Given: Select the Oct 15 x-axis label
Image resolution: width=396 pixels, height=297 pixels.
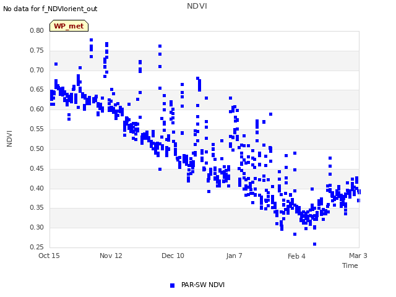Looking at the screenshot, I should (x=49, y=256).
